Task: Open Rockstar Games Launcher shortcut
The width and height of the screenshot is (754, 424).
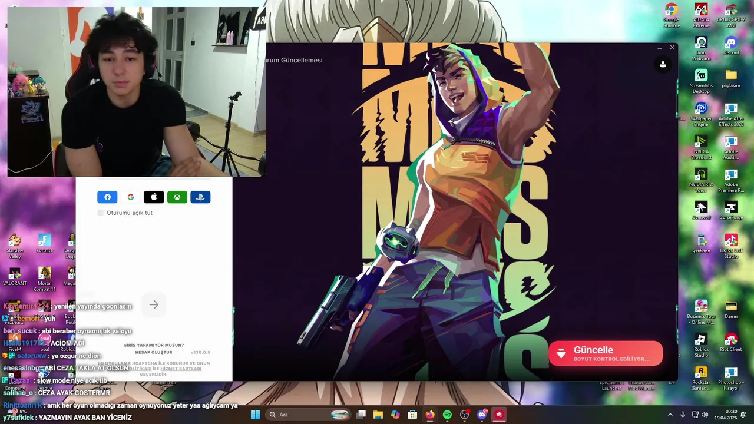Action: click(701, 379)
